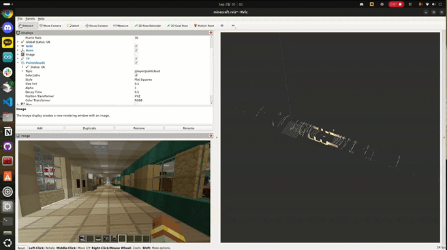This screenshot has height=250, width=447.
Task: Select the 2D Pose Estimate tool
Action: (147, 26)
